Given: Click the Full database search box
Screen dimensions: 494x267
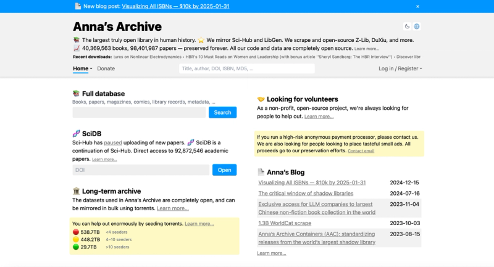Looking at the screenshot, I should click(139, 112).
